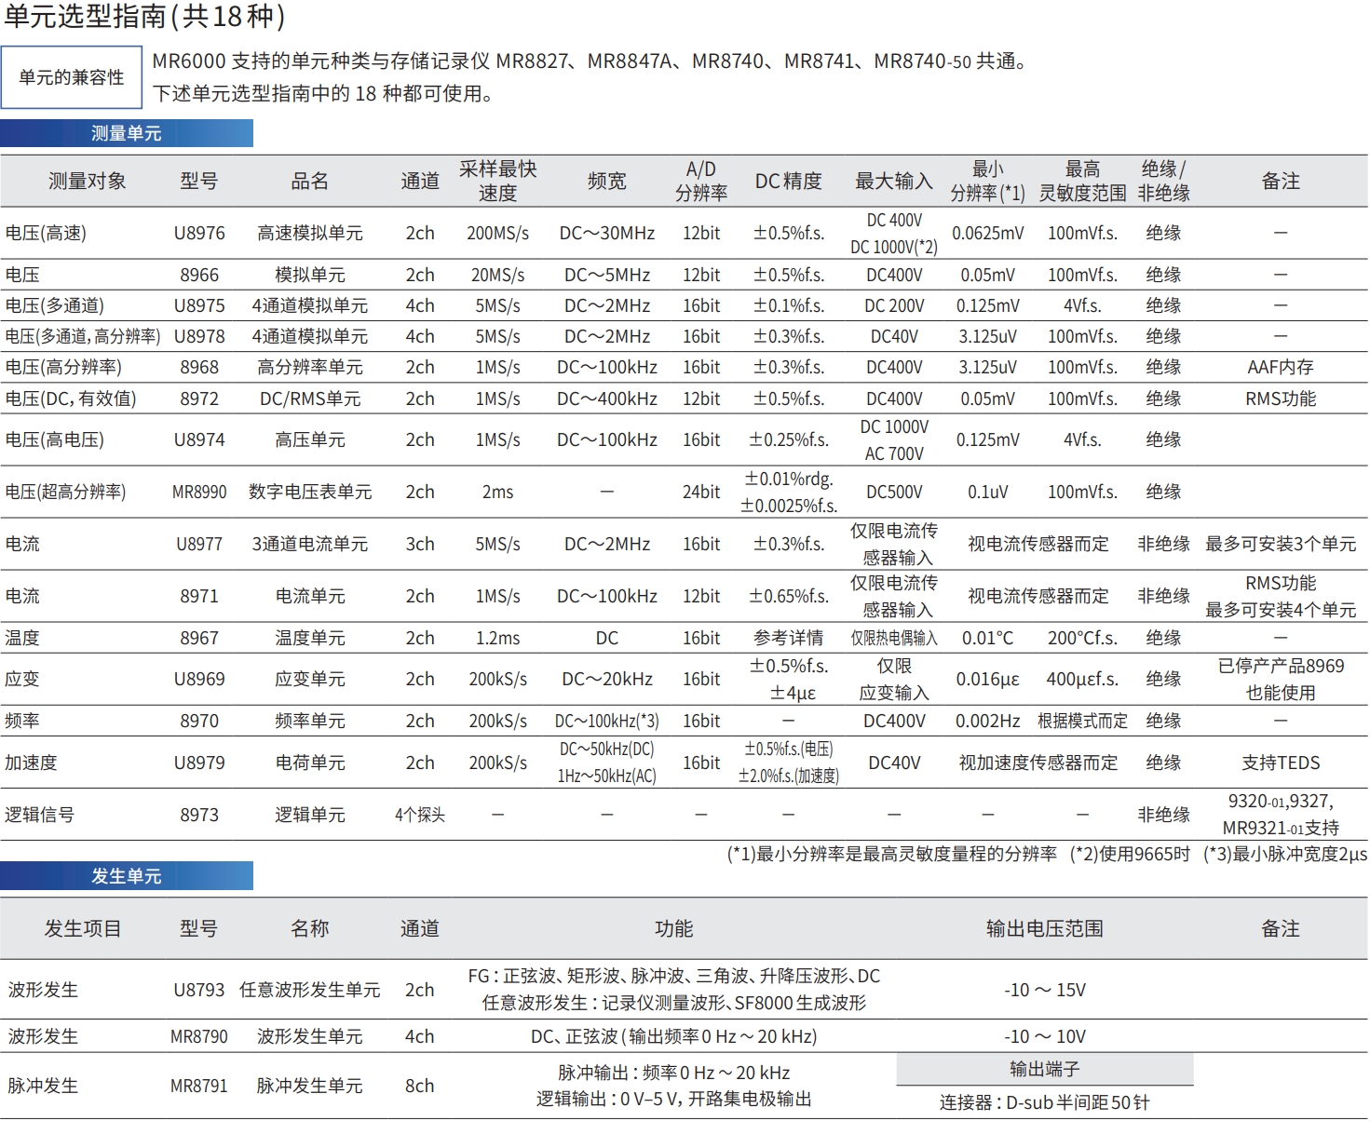1370x1121 pixels.
Task: Click the AAF内存 remark cell
Action: pyautogui.click(x=1281, y=368)
